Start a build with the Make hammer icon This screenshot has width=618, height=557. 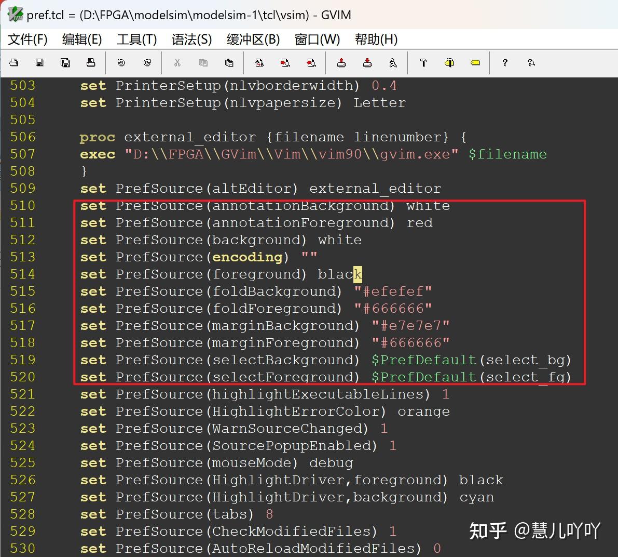(x=423, y=62)
